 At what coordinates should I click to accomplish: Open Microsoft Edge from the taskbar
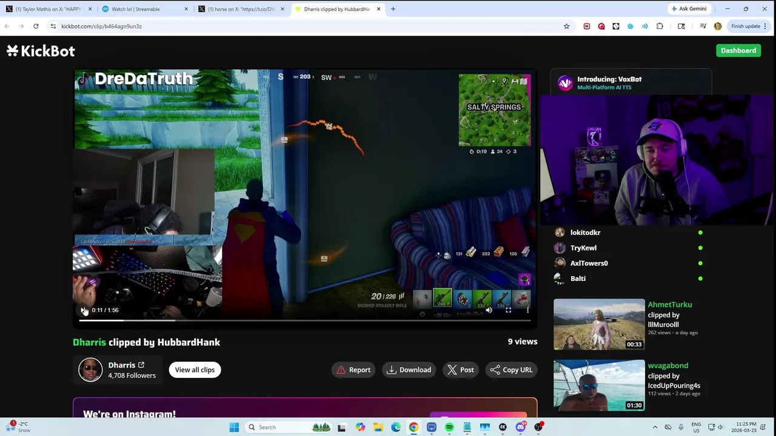(x=396, y=427)
